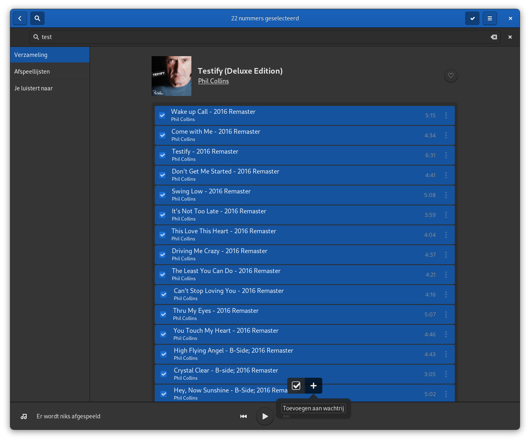530x441 pixels.
Task: Toggle Hey, Now Sunshine checkbox
Action: [x=164, y=394]
